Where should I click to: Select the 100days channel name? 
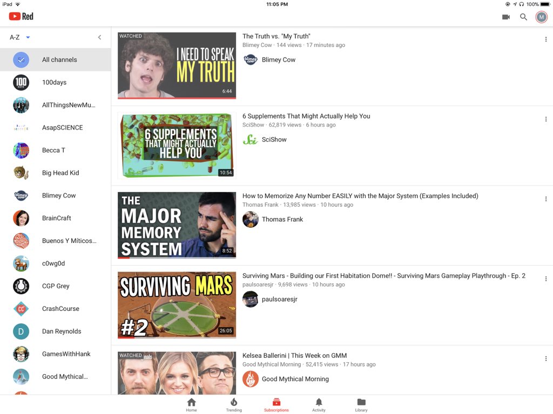coord(55,82)
